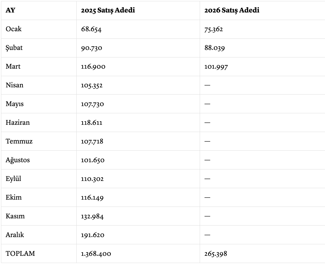Click the AY column header
The image size is (325, 264).
tap(11, 10)
